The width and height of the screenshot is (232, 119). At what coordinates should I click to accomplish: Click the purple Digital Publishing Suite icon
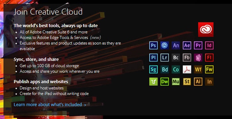point(198,58)
